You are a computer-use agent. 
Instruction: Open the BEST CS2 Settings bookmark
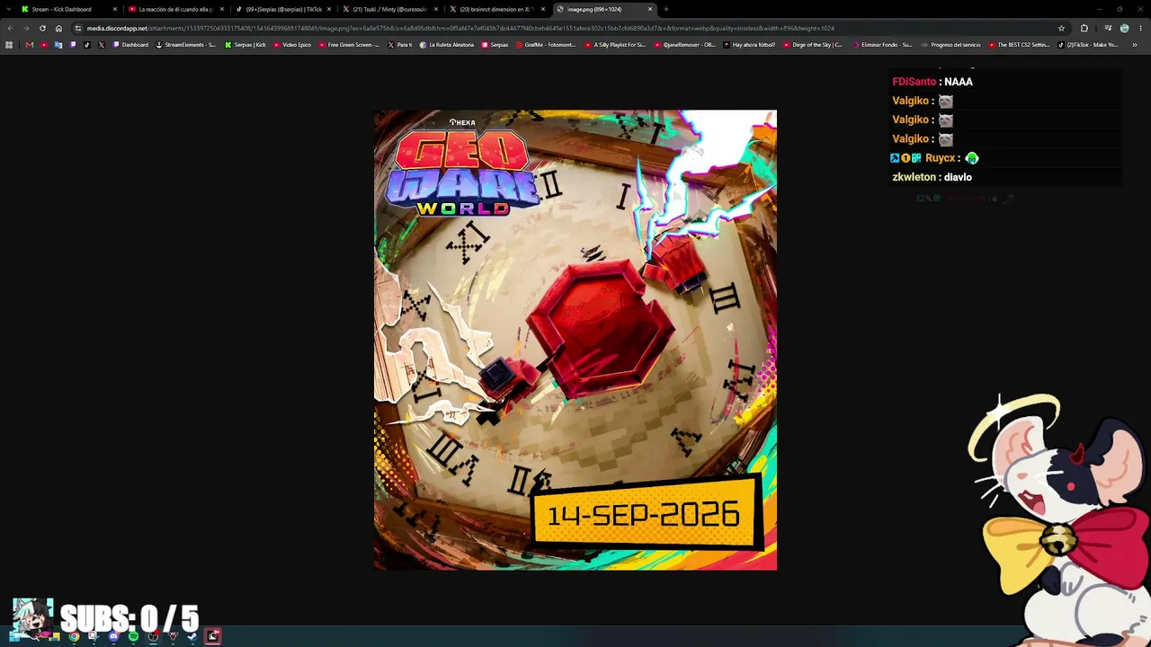coord(1019,45)
